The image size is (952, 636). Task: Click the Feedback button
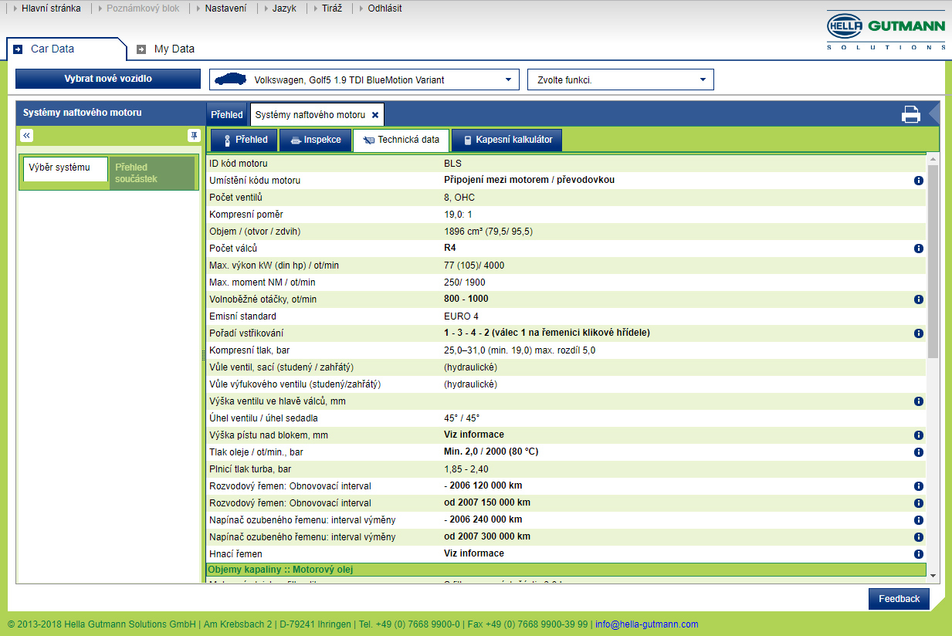click(899, 599)
